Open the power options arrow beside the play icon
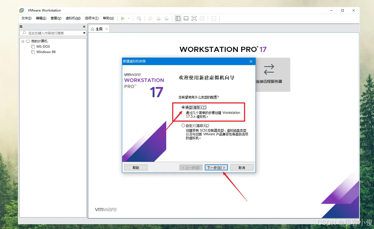The width and height of the screenshot is (374, 229). tap(129, 18)
